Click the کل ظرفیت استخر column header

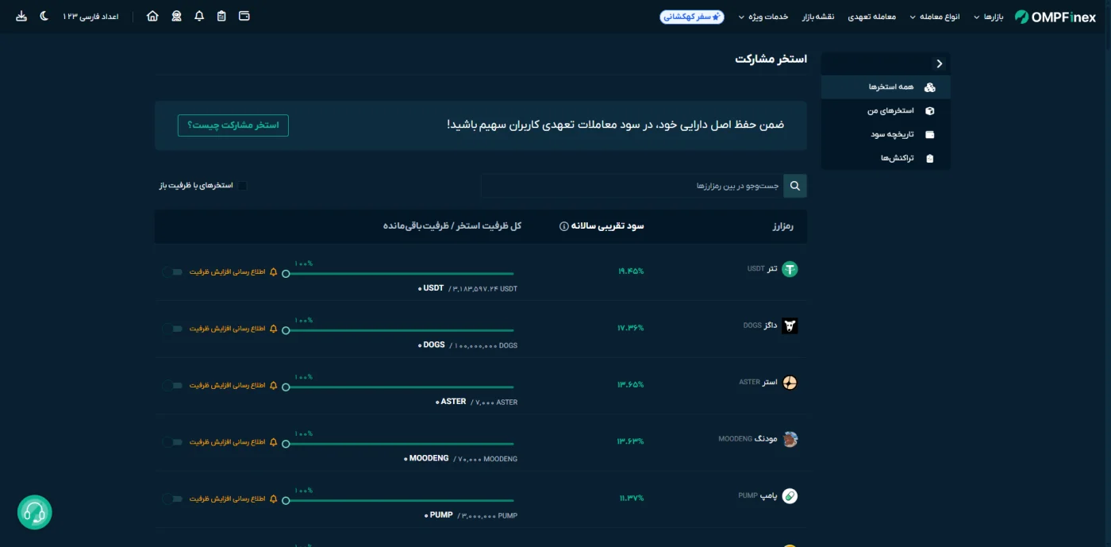click(452, 226)
